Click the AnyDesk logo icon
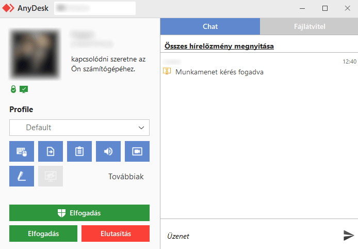The height and width of the screenshot is (249, 358). 8,8
